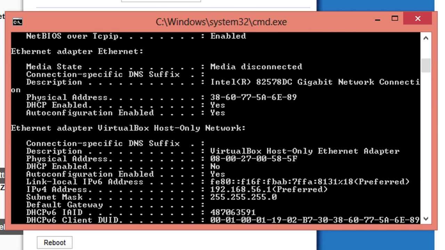
Task: Open the cmd.exe system menu icon
Action: (17, 22)
